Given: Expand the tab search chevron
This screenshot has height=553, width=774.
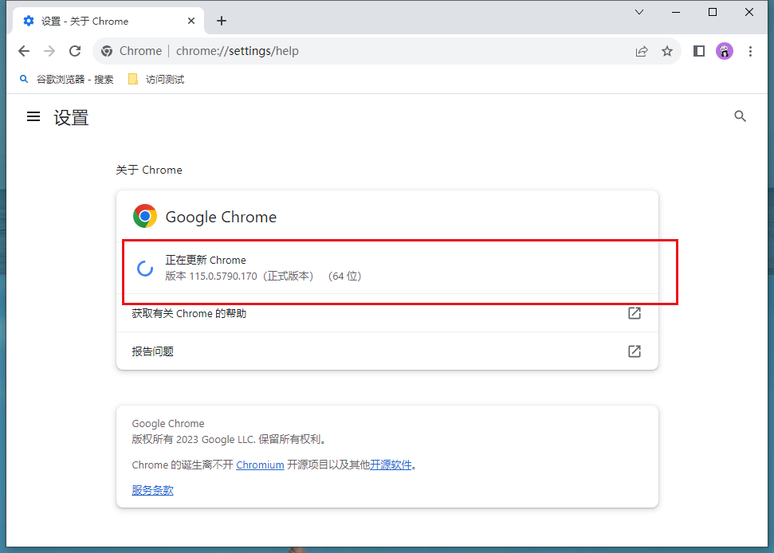Looking at the screenshot, I should (639, 12).
